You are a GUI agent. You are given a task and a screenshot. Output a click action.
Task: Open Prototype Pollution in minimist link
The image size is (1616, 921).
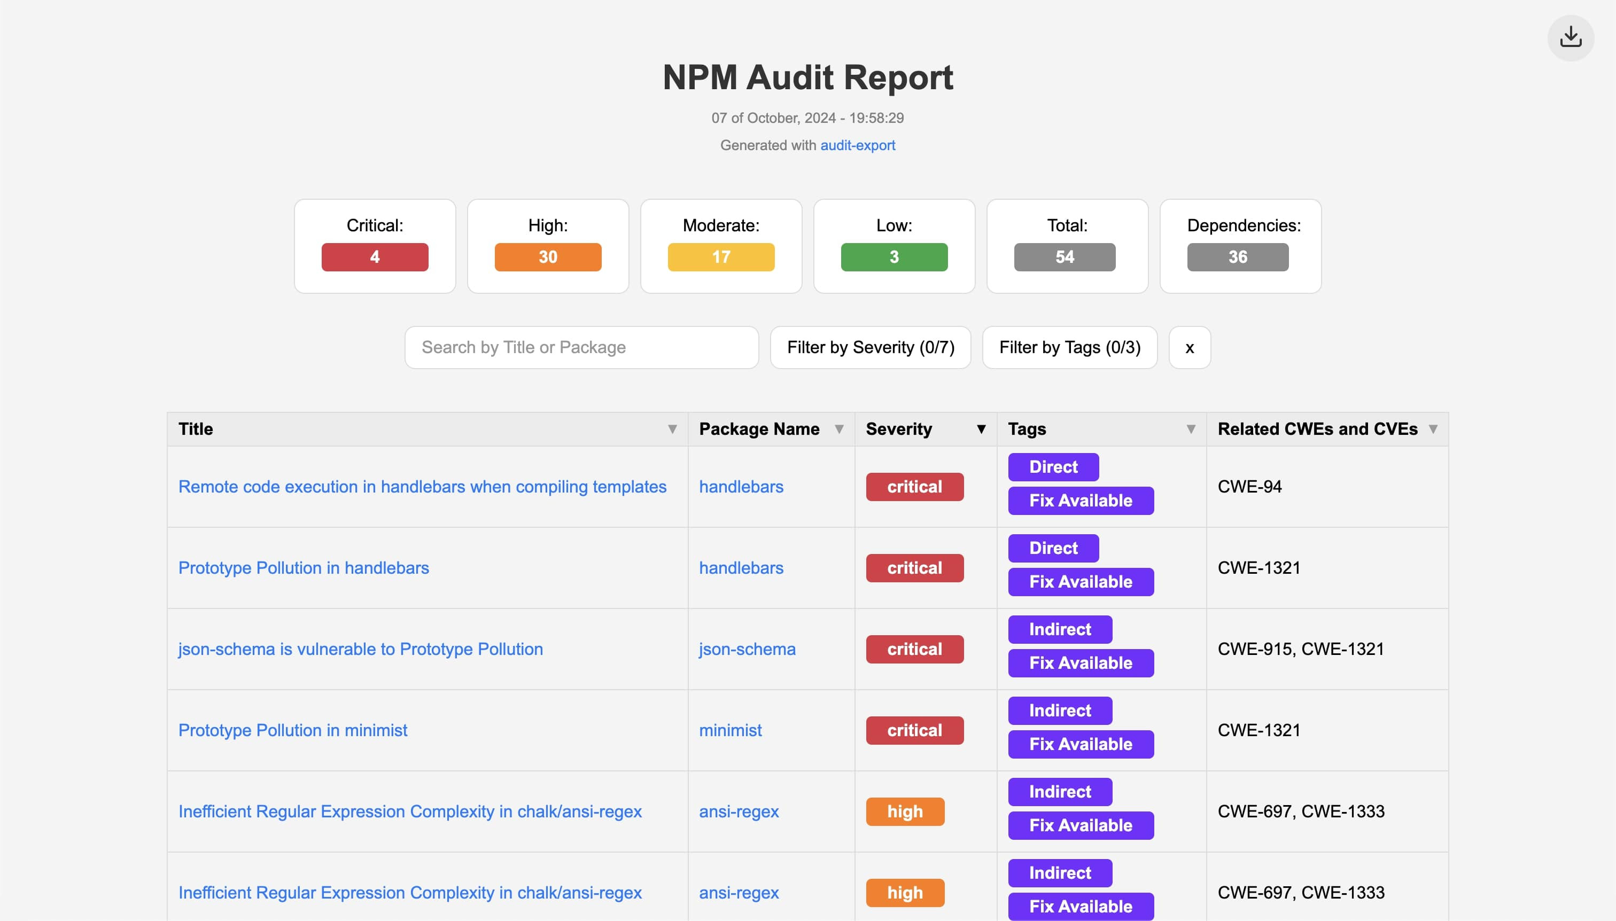pyautogui.click(x=292, y=731)
